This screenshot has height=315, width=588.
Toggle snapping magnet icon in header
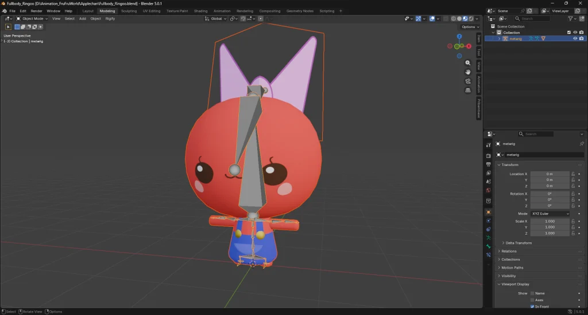(243, 19)
